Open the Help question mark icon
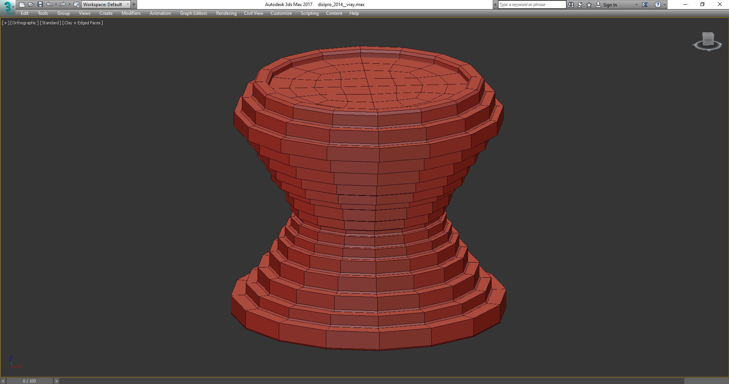The image size is (729, 384). (658, 5)
